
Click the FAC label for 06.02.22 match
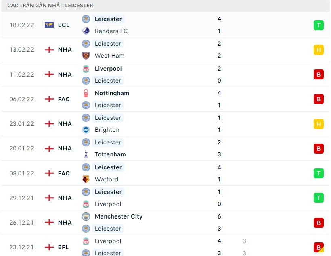(64, 99)
